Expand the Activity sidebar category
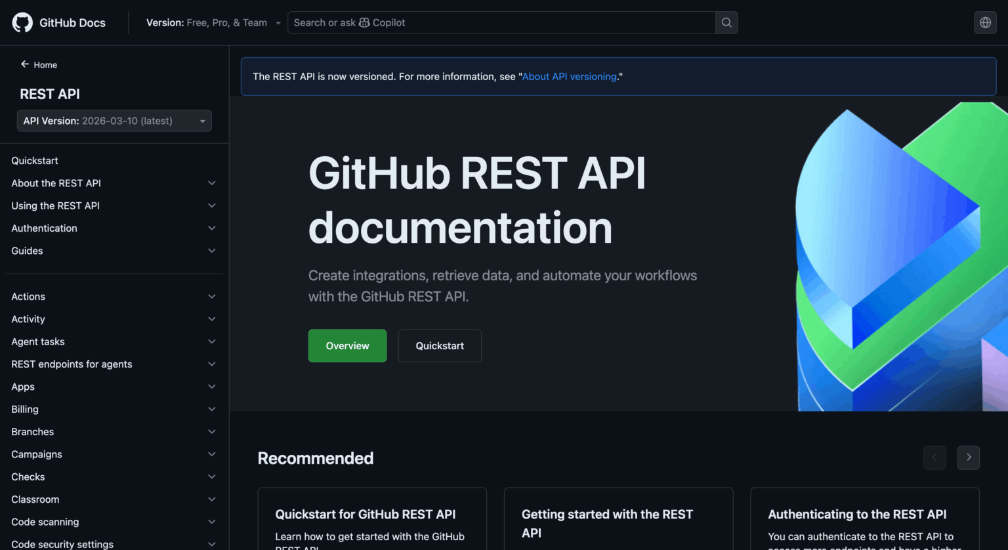Screen dimensions: 1008x550 [x=114, y=319]
